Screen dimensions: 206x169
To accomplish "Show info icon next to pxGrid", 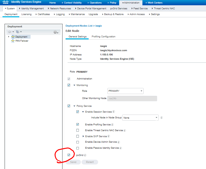I will [x=85, y=155].
